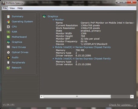Click the Optical Drives disc icon
The image size is (138, 109).
pos(8,52)
